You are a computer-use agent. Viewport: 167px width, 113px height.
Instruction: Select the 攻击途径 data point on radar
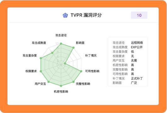(61, 44)
